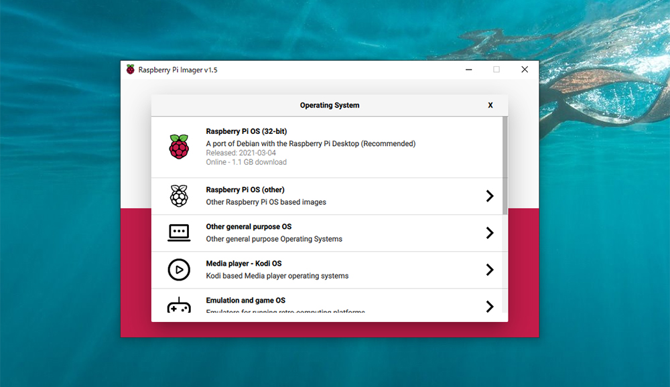The height and width of the screenshot is (387, 670).
Task: Click the 'Operating System' dialog heading
Action: pos(330,105)
